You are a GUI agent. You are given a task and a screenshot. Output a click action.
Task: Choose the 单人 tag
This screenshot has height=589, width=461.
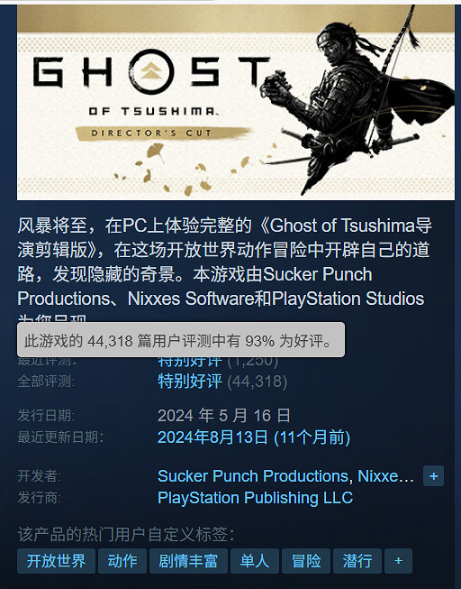click(x=255, y=561)
